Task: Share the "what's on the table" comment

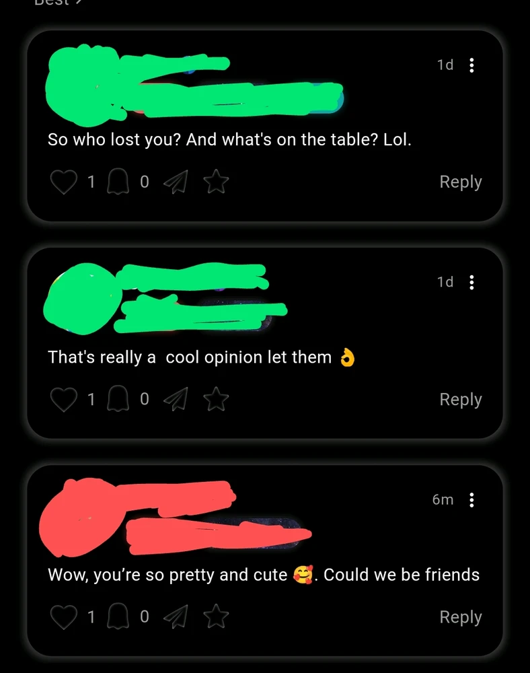Action: 176,182
